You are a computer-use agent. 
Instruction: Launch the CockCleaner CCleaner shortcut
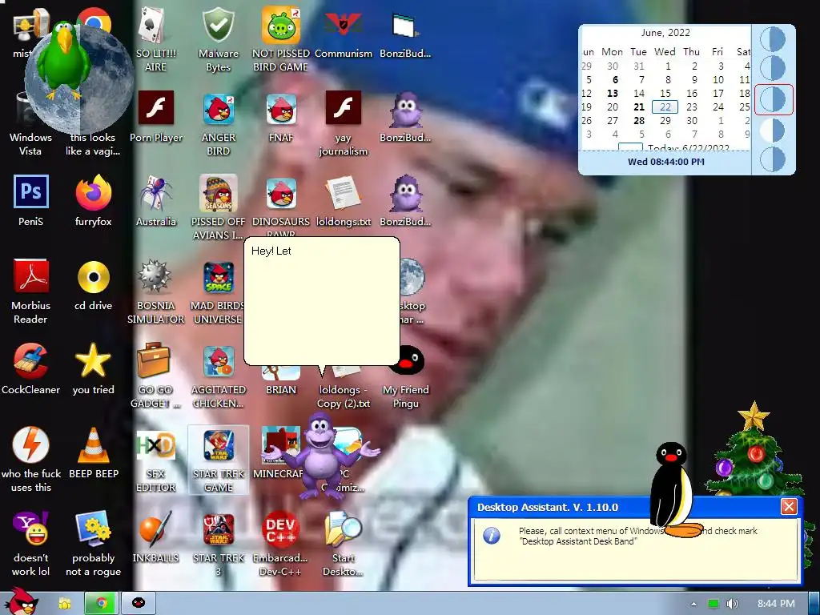tap(31, 369)
